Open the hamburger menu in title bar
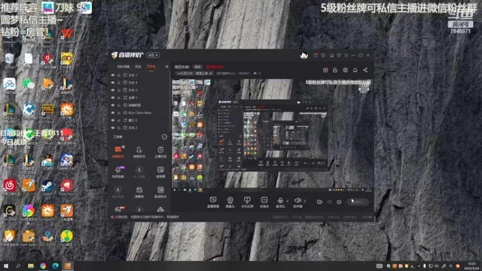This screenshot has height=271, width=482. click(346, 55)
